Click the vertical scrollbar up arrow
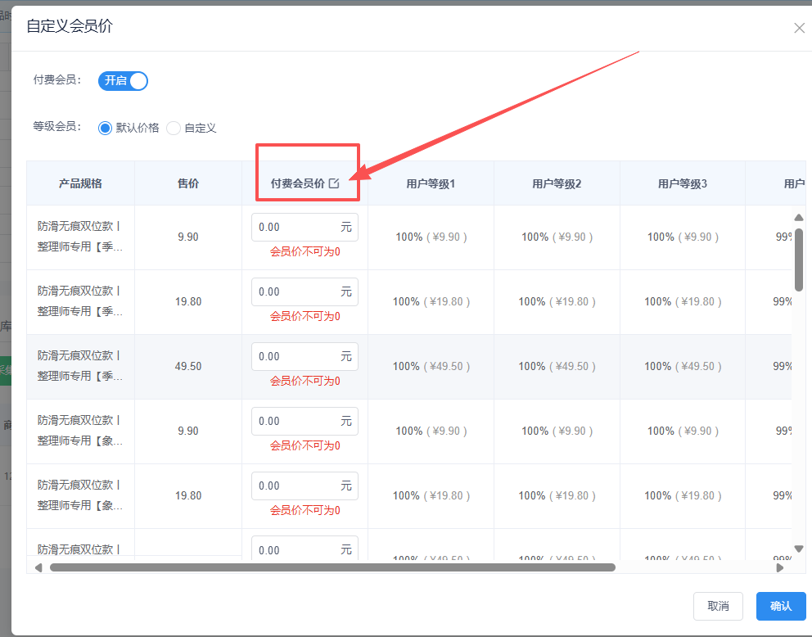Viewport: 812px width, 637px height. [799, 217]
